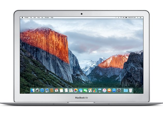Open Spotlight search magnifier
The height and width of the screenshot is (119, 163).
pyautogui.click(x=138, y=18)
